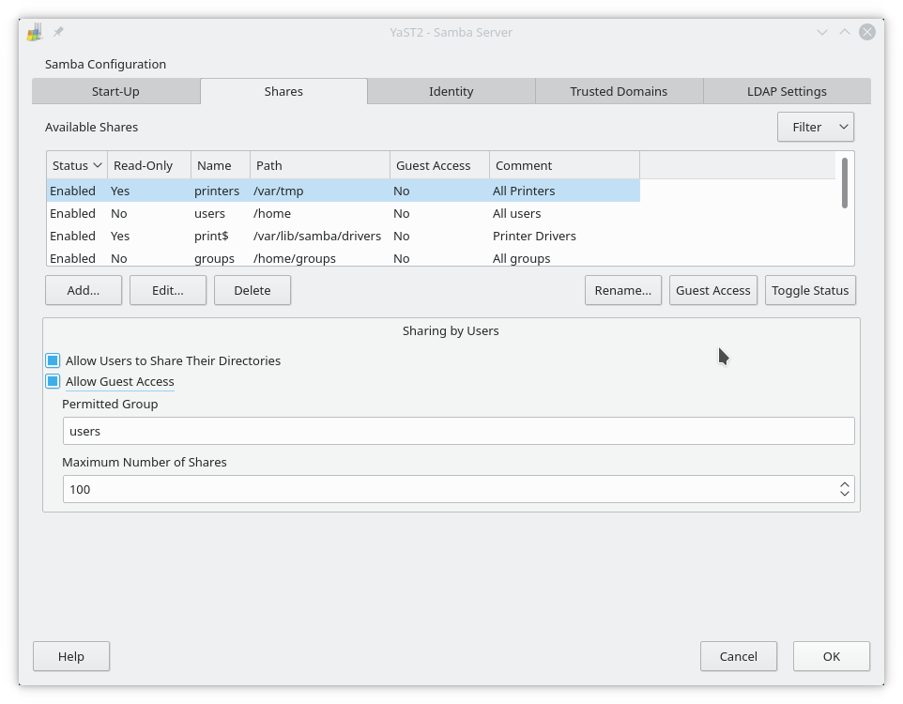Open the Filter dropdown

(815, 127)
